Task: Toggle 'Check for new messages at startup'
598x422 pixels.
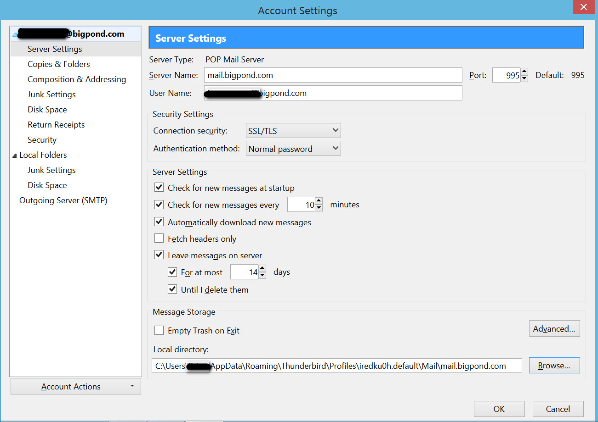Action: (159, 188)
